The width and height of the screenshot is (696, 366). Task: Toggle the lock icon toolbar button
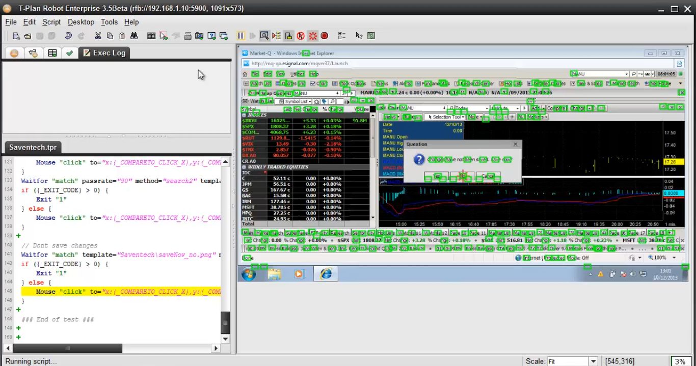click(x=288, y=36)
